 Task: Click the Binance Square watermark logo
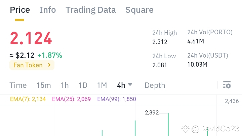coord(186,129)
